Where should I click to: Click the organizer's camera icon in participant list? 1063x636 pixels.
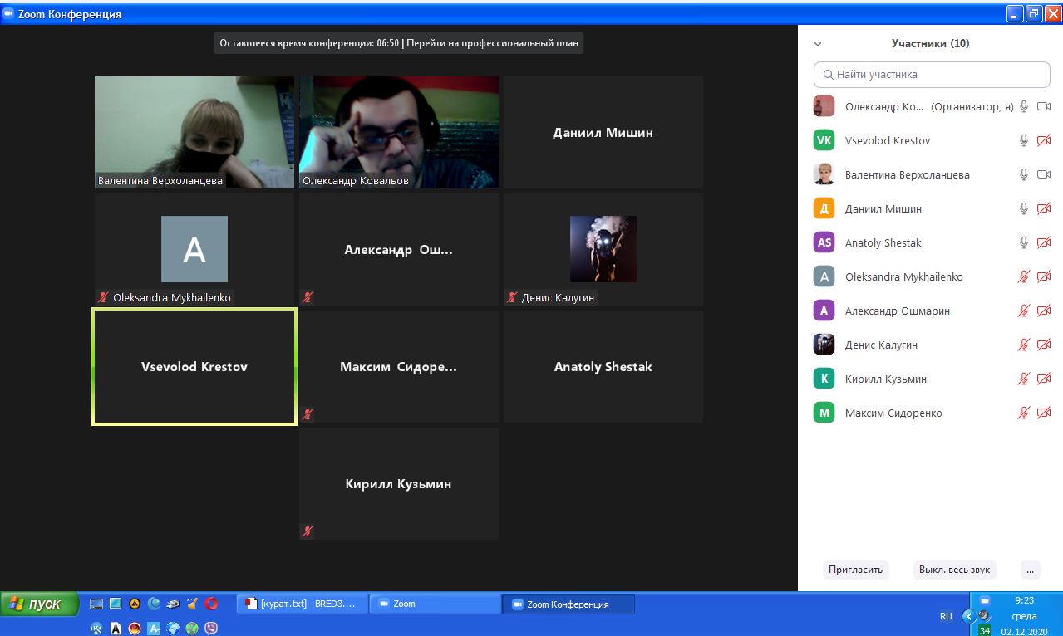pos(1044,107)
